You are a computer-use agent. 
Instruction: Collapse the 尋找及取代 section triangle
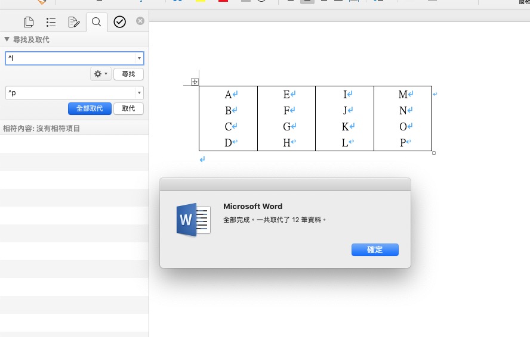click(7, 40)
